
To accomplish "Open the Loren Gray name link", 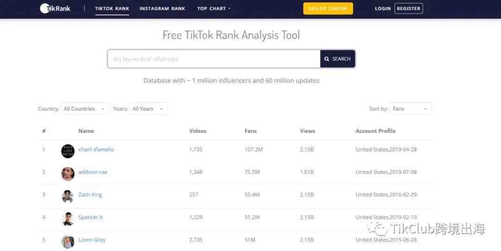I will point(92,240).
